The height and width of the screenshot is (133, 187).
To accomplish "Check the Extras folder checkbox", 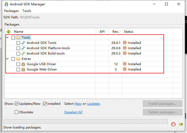I will (13, 59).
